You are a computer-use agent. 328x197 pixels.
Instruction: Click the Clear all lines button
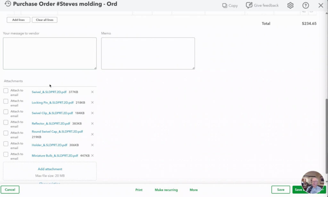pos(45,20)
